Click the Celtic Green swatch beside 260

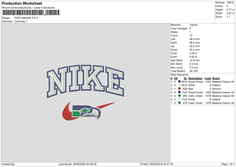pos(179,96)
